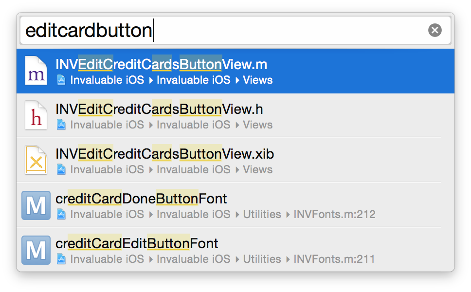Click the editcardbutton search text field
The image size is (471, 292).
[x=224, y=30]
